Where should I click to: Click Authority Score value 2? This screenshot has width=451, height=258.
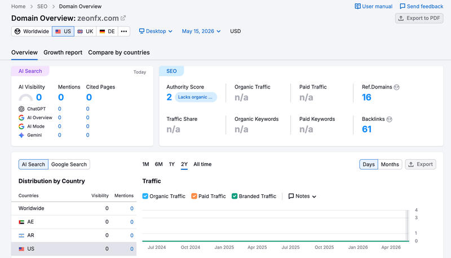pyautogui.click(x=169, y=97)
